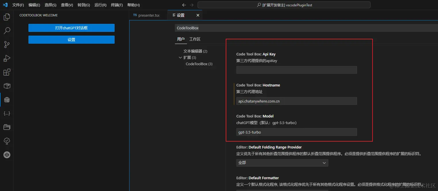The width and height of the screenshot is (438, 191).
Task: Open the 运行(R) menu
Action: tap(100, 5)
